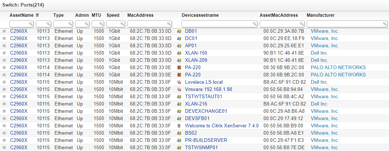Focus the MacAddress filter box
The image size is (389, 151).
point(149,24)
